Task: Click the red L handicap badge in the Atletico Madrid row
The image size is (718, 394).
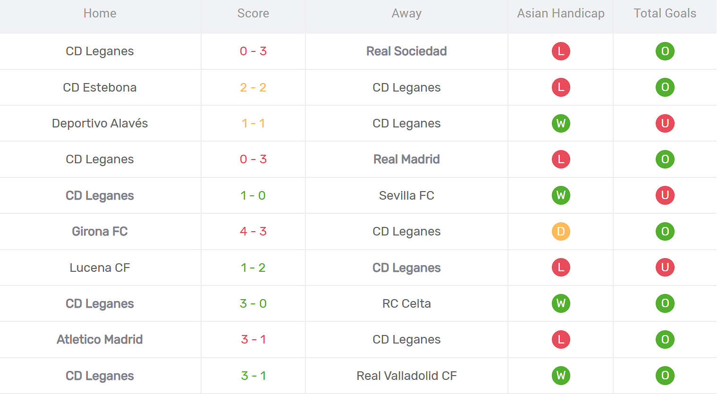Action: click(561, 339)
